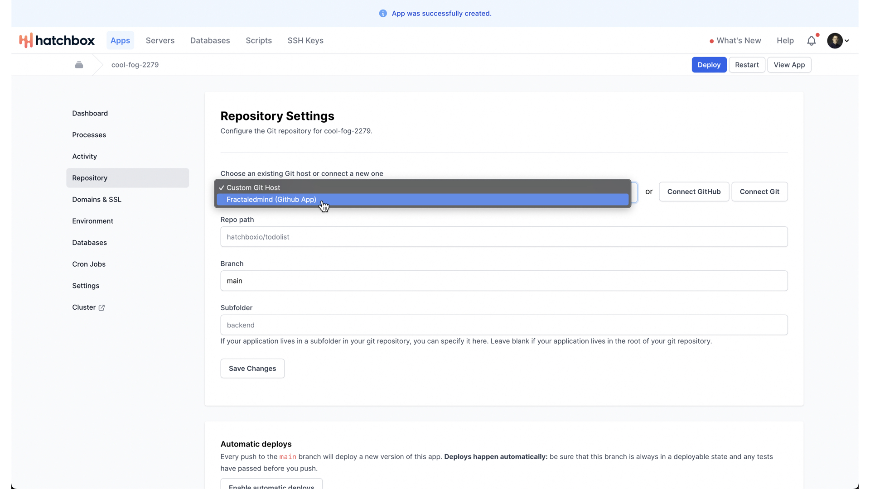Restart the app

point(747,65)
